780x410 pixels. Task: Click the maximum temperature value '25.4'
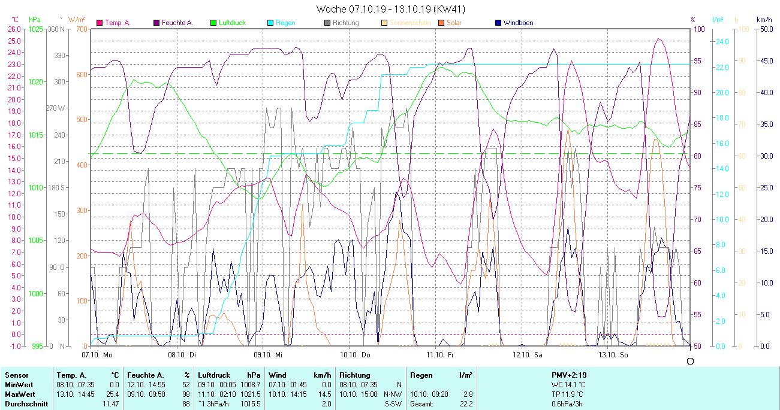[x=113, y=394]
